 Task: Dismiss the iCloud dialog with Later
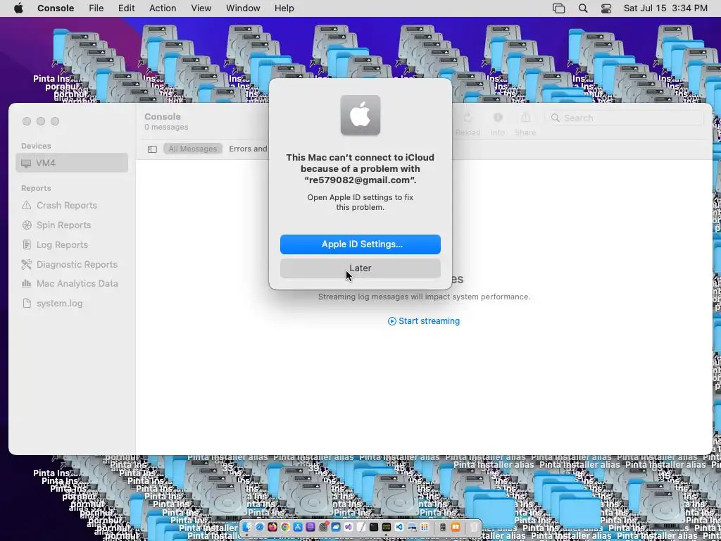360,268
